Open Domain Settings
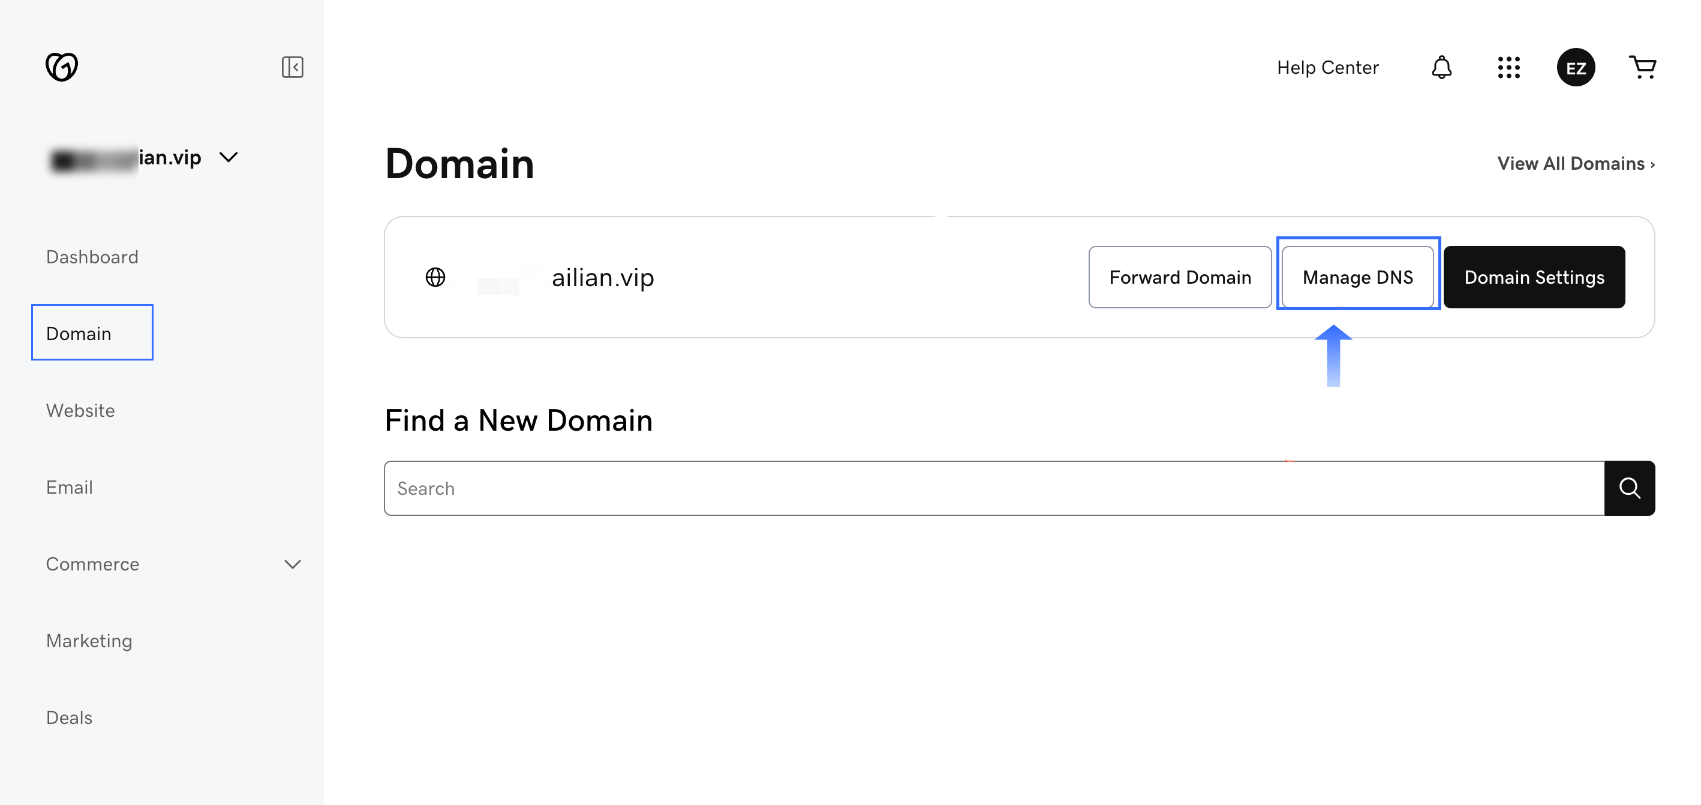This screenshot has width=1701, height=805. pos(1533,277)
